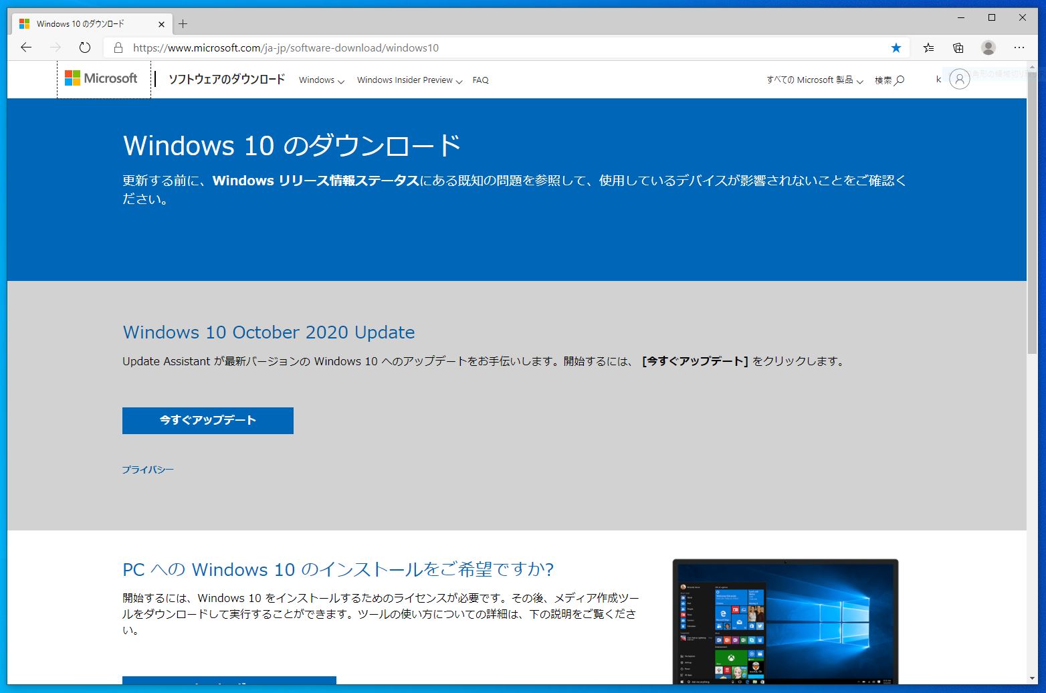1046x693 pixels.
Task: Click the Windows 10 October 2020 Update heading
Action: coord(269,332)
